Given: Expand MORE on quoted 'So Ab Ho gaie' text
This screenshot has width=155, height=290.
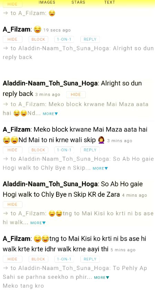Looking at the screenshot, I should point(100,168).
